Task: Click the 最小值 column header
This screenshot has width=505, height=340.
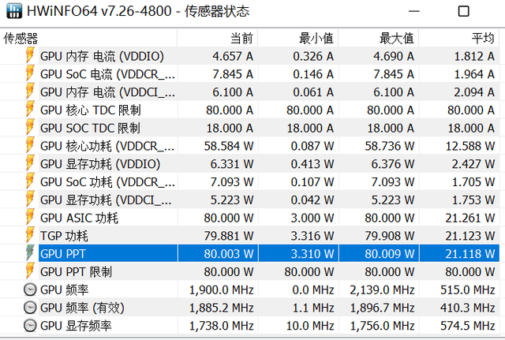Action: (298, 39)
